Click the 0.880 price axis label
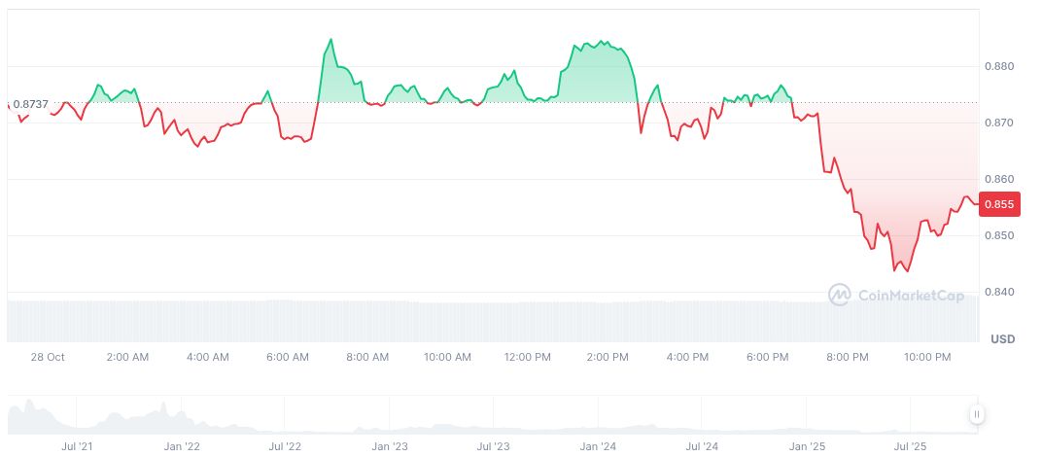 pos(998,67)
